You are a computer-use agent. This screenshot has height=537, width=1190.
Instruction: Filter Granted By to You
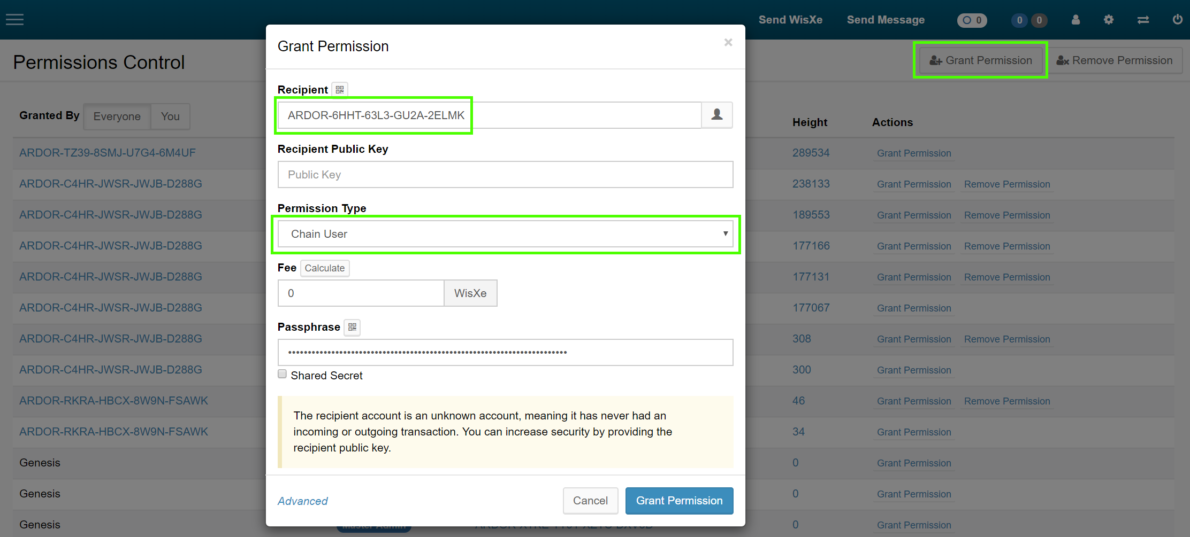click(x=170, y=116)
